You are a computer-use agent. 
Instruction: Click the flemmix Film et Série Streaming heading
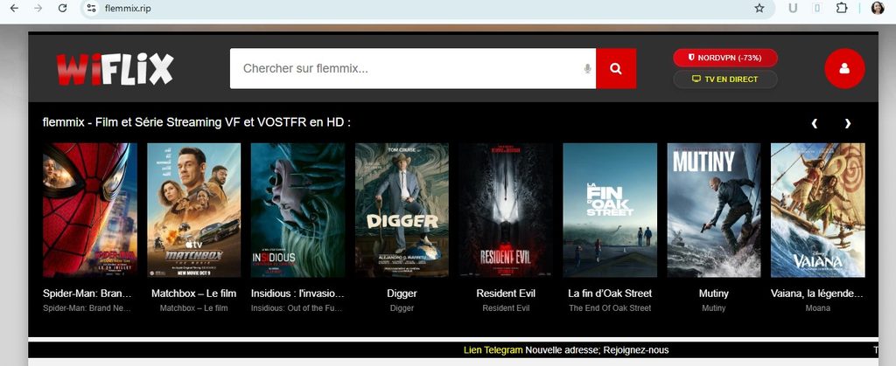point(197,122)
